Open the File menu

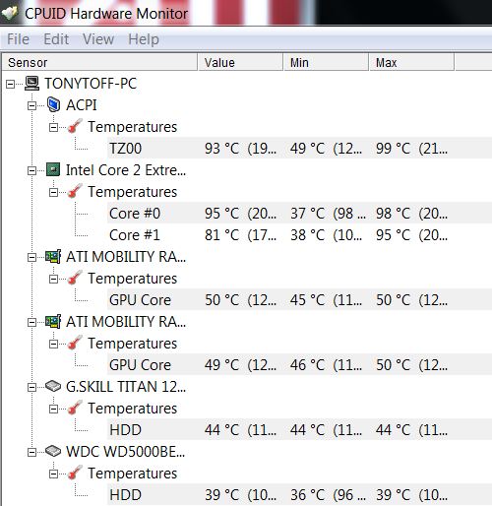(x=18, y=39)
